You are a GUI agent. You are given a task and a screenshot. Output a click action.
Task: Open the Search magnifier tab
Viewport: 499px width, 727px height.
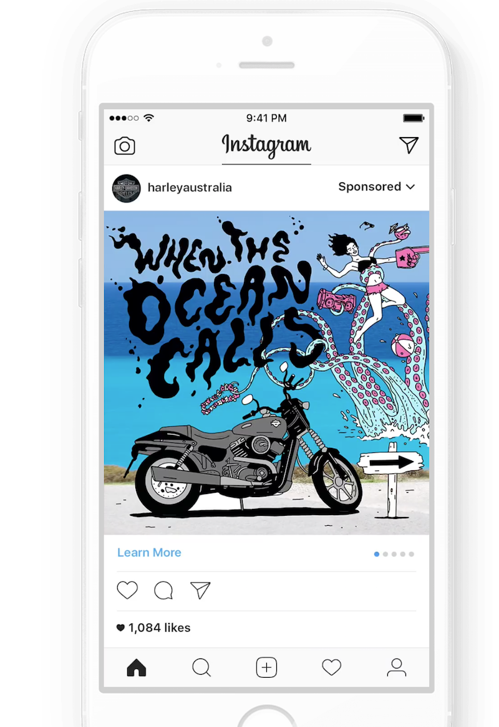[201, 668]
